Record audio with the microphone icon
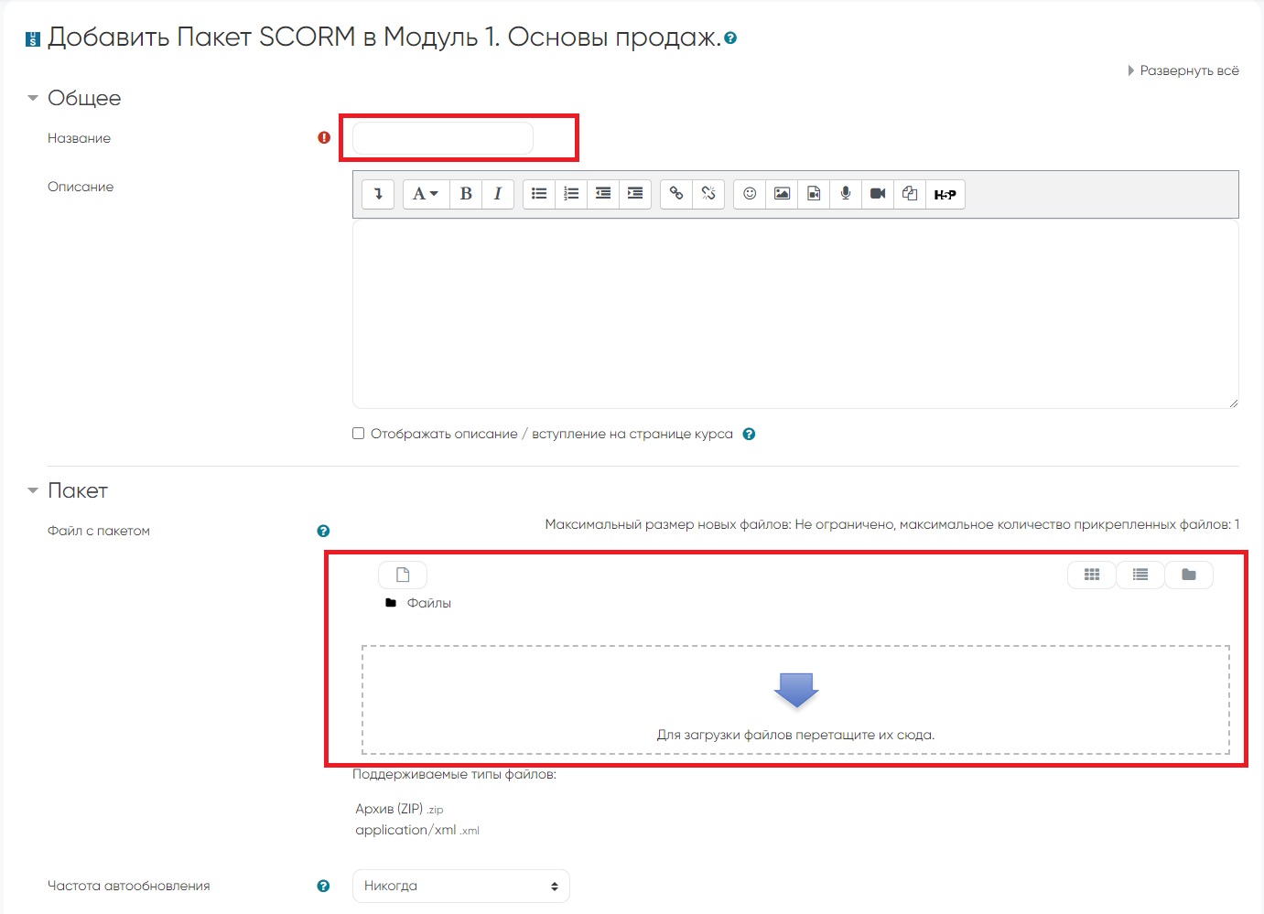The image size is (1264, 914). 846,194
